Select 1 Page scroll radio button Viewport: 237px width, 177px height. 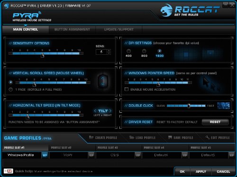point(10,89)
